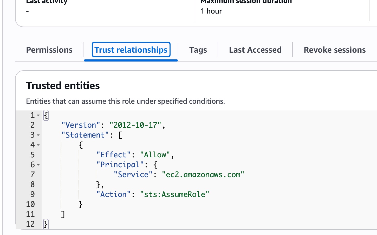
Task: Open the Revoke sessions tab
Action: pos(334,50)
